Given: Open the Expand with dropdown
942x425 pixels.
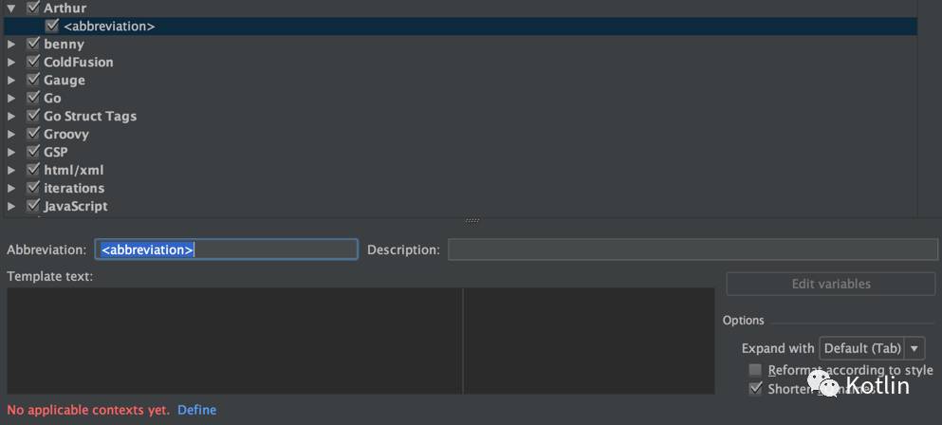Looking at the screenshot, I should point(872,349).
